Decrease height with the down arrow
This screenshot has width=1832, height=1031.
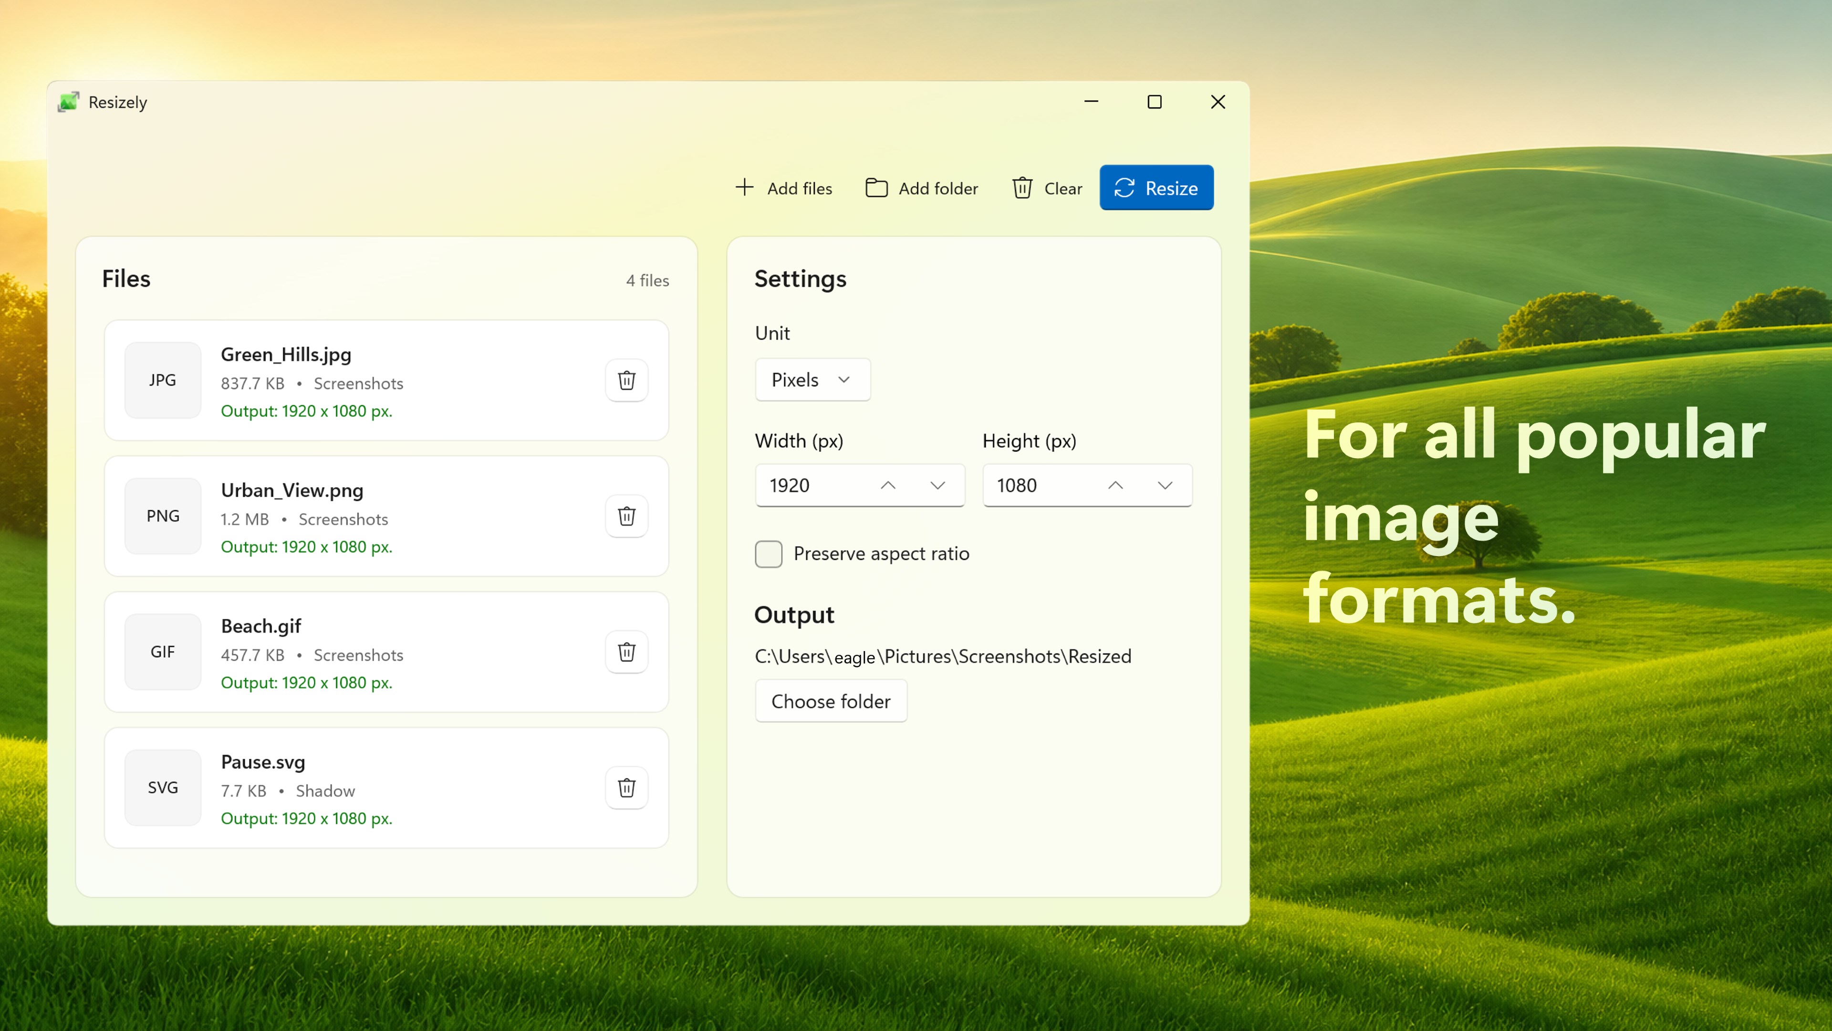pos(1165,485)
